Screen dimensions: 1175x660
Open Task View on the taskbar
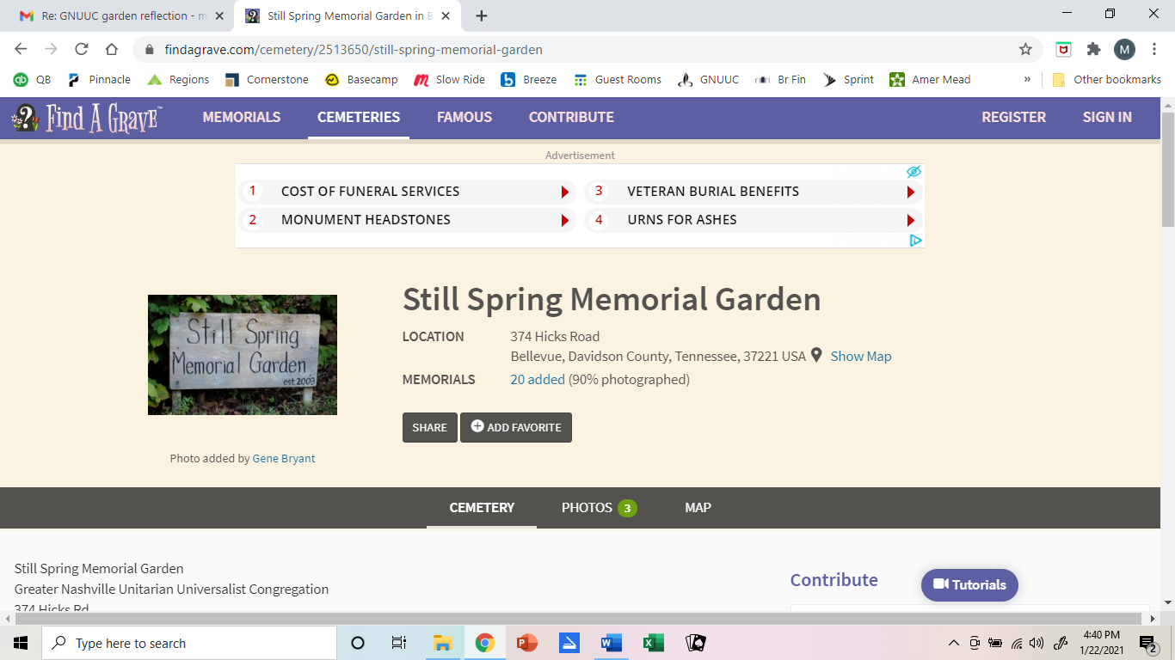tap(399, 643)
